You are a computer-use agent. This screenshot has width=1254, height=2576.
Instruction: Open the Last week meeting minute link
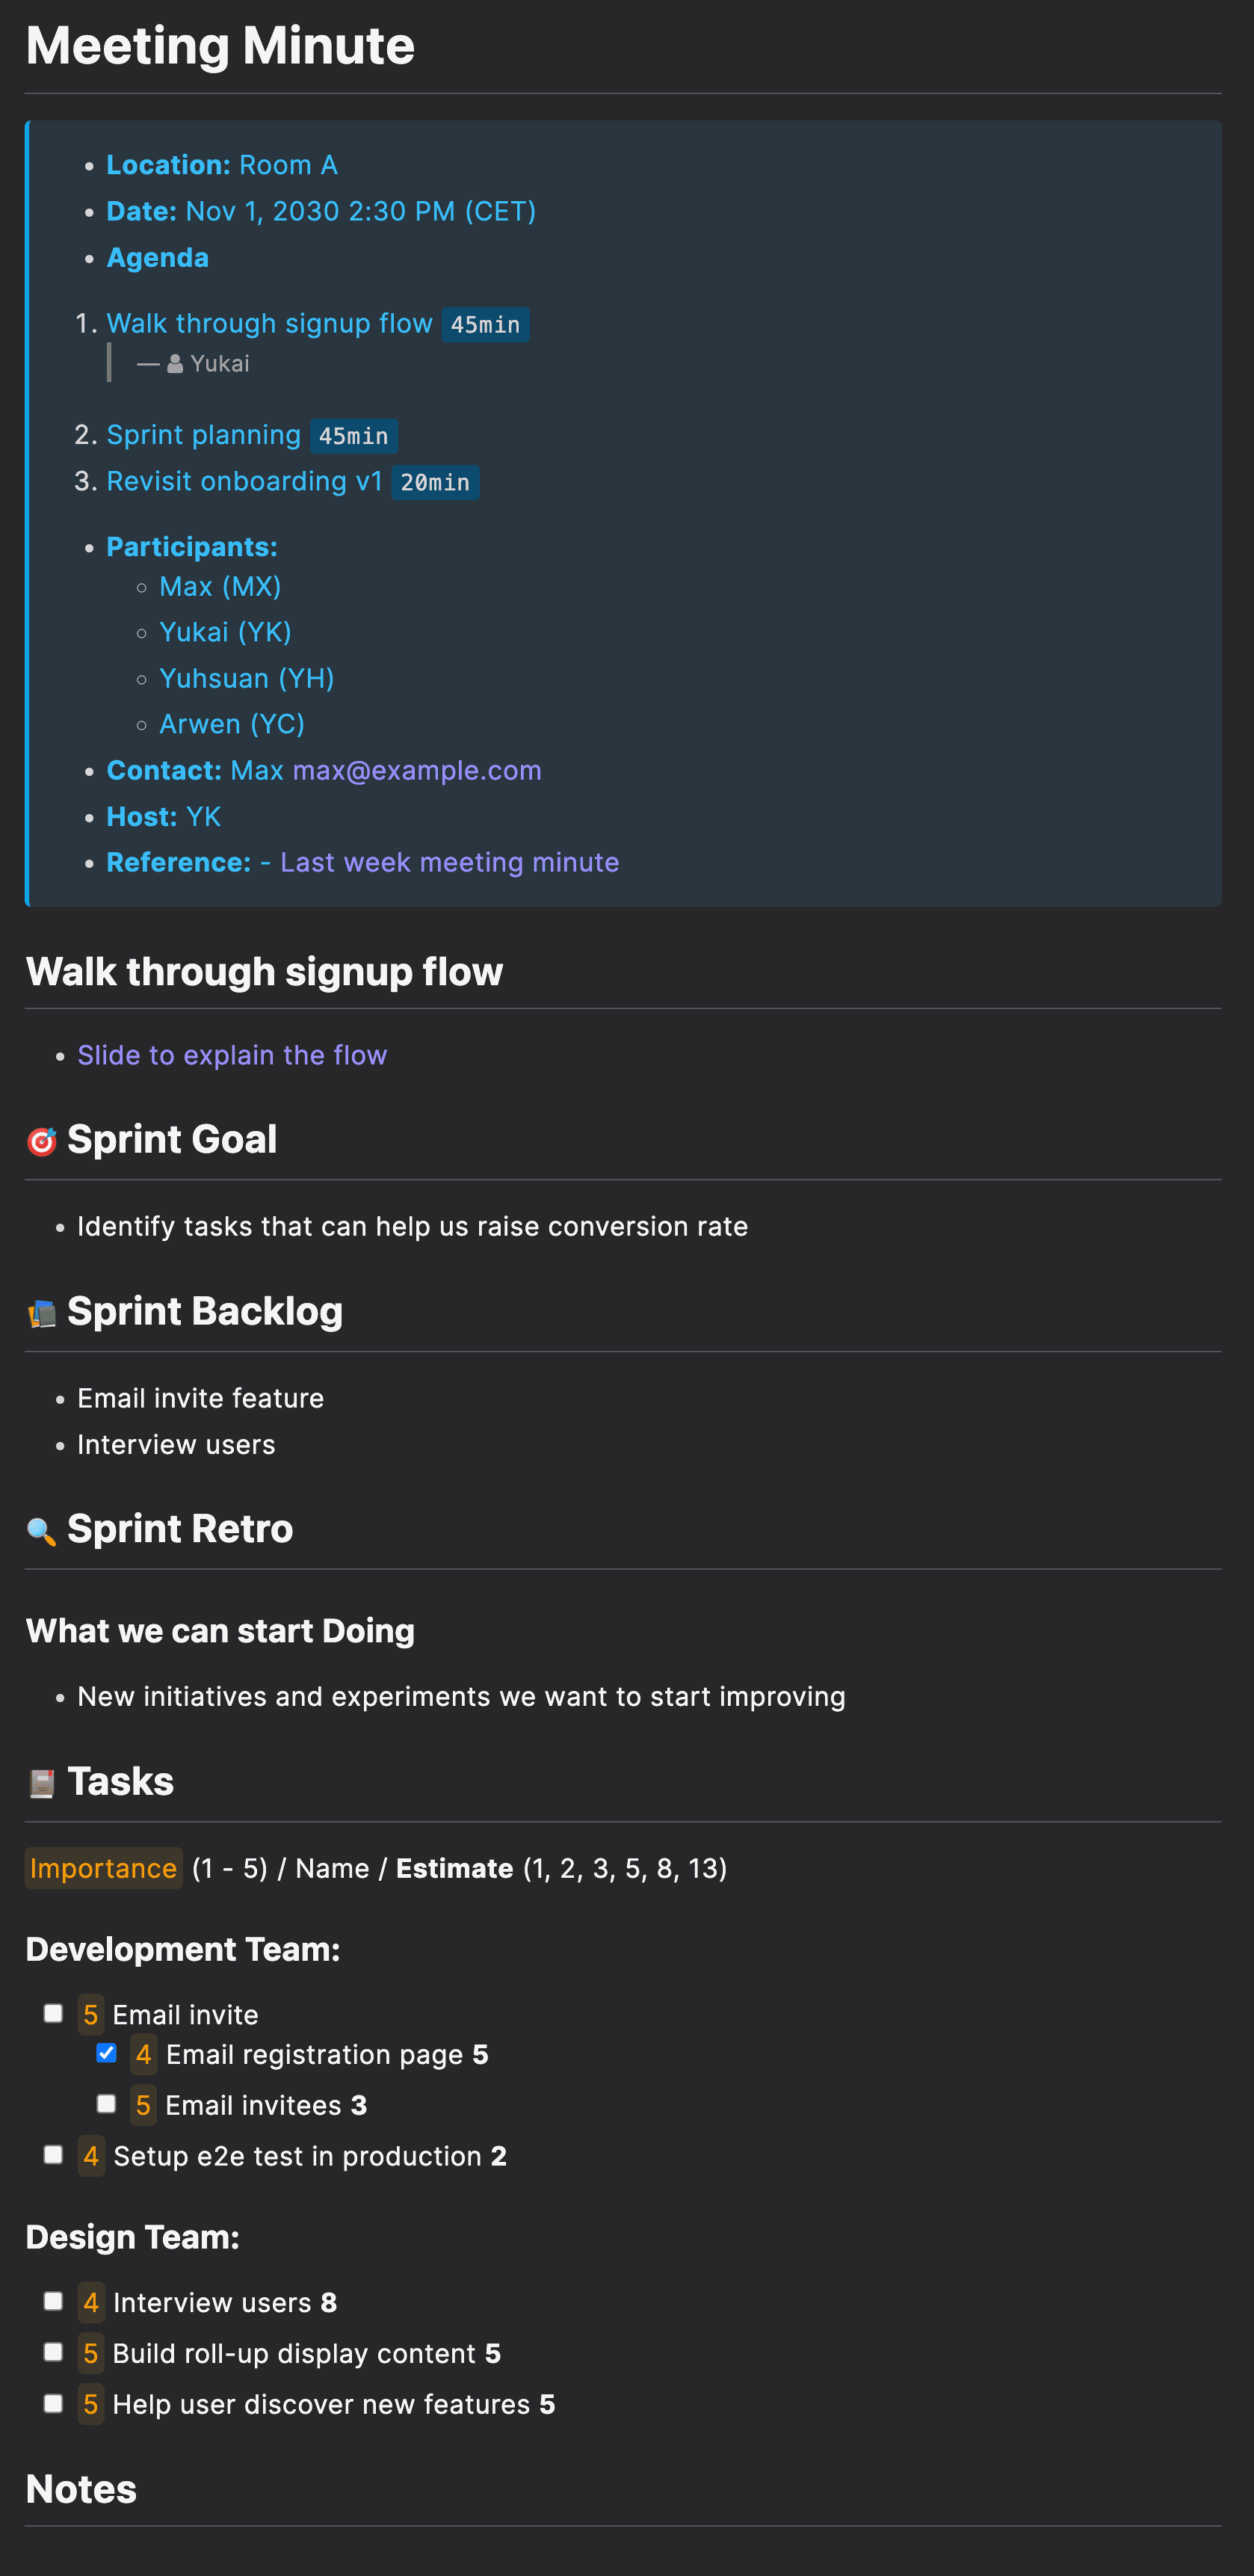[x=449, y=862]
